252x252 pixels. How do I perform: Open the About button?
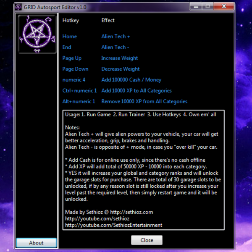pos(36,243)
